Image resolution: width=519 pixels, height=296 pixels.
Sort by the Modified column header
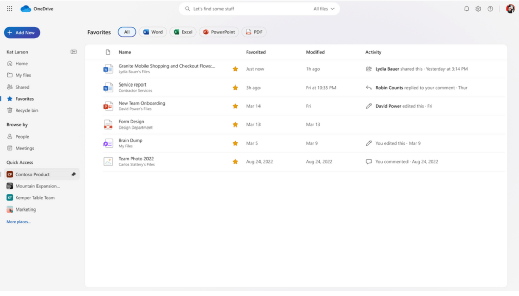(x=315, y=52)
